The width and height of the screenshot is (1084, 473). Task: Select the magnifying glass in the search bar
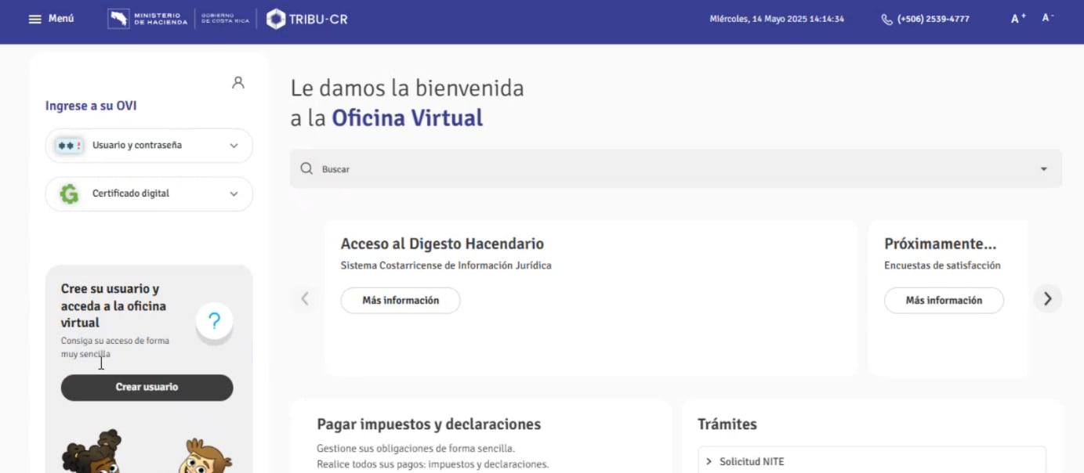[x=306, y=168]
